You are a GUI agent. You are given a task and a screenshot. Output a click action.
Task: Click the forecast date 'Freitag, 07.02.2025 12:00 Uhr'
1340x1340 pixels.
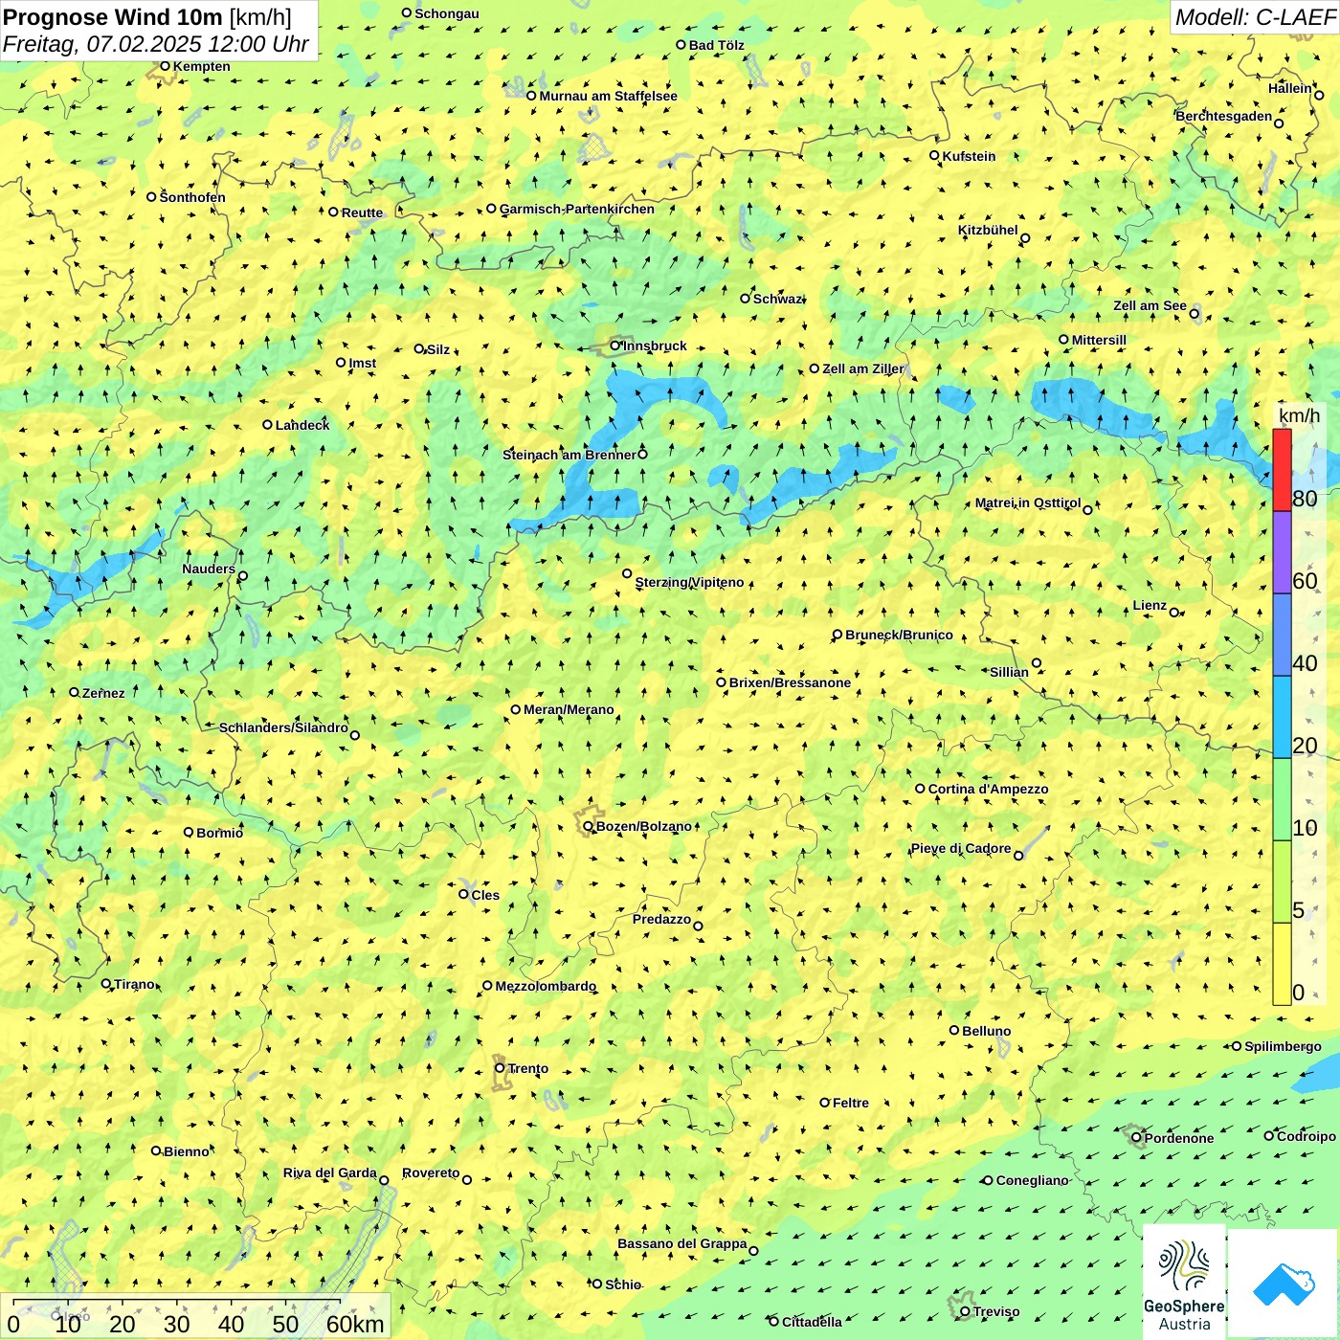pyautogui.click(x=156, y=44)
